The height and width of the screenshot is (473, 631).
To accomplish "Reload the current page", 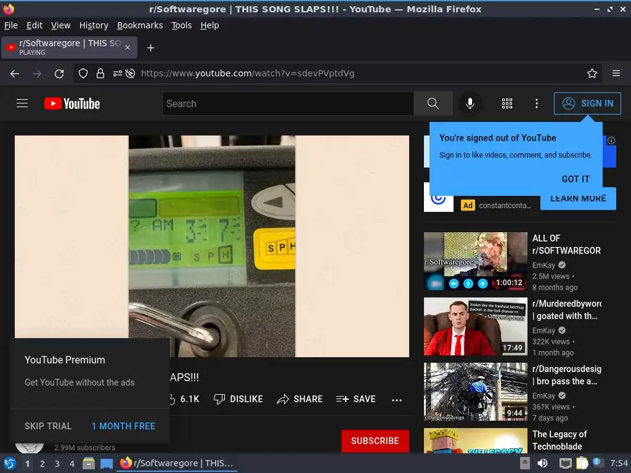I will click(59, 74).
